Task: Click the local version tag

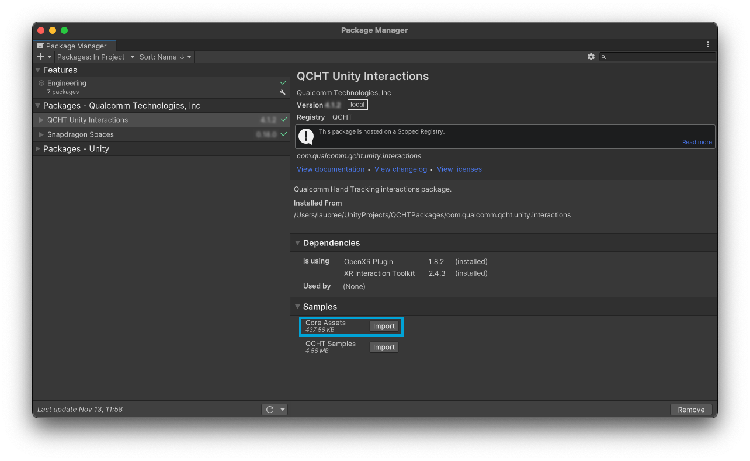Action: (x=357, y=105)
